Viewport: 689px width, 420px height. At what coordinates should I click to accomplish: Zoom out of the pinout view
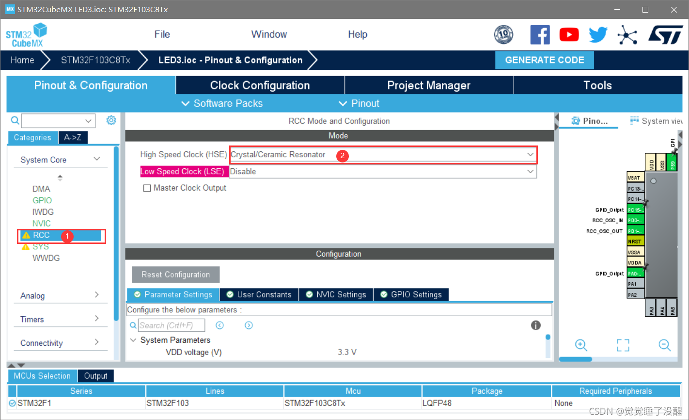pyautogui.click(x=665, y=345)
